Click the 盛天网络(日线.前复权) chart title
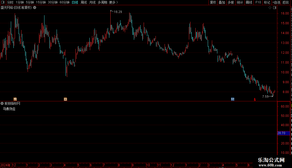Viewport: 292px width, 168px height. [x=16, y=8]
